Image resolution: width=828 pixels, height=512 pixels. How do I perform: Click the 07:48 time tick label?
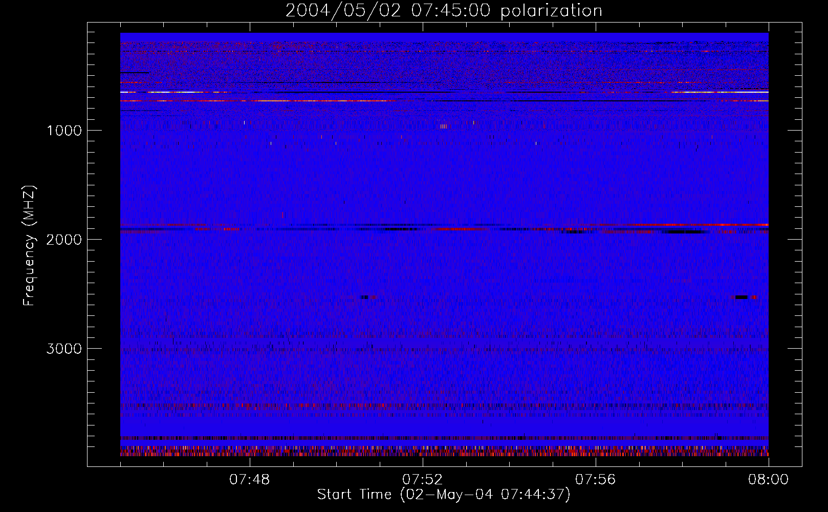[x=250, y=480]
